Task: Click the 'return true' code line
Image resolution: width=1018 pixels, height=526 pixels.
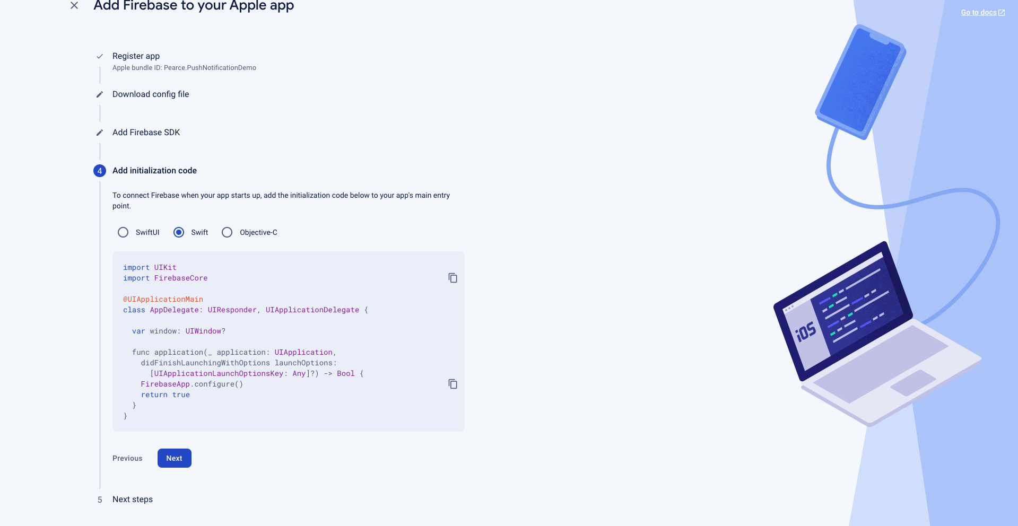Action: coord(166,394)
